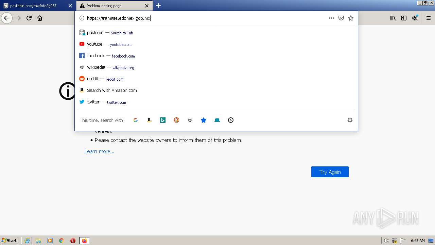Open the volume speaker tray icon
This screenshot has height=245, width=435.
(386, 241)
